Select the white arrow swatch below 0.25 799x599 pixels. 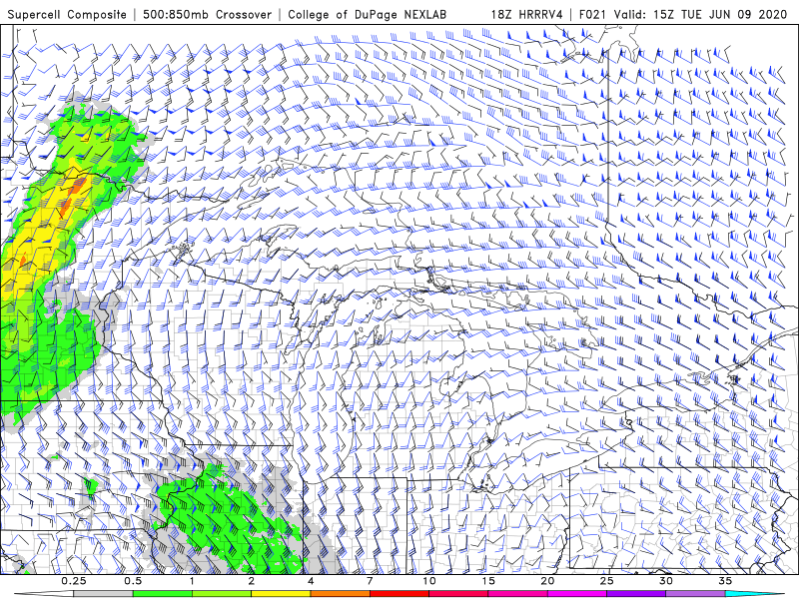point(44,594)
